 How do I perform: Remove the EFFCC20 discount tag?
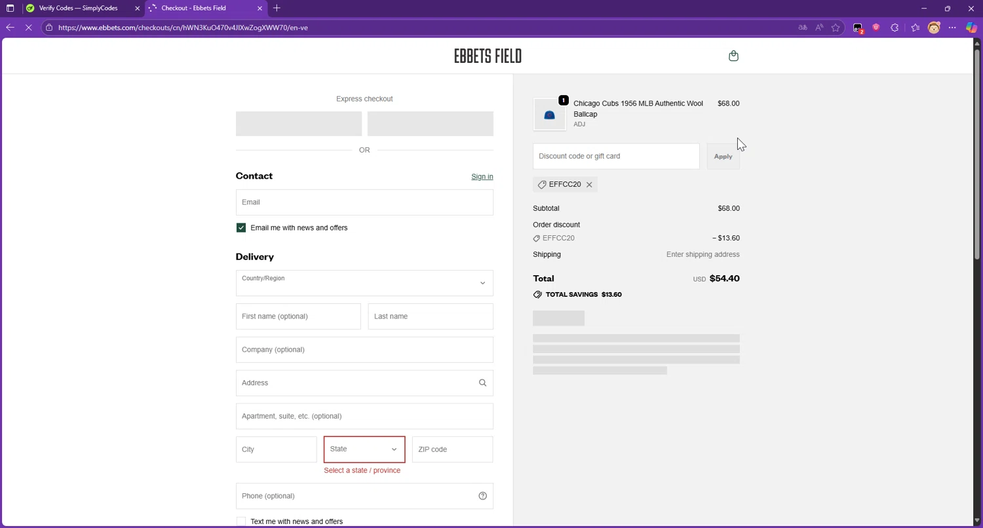589,185
